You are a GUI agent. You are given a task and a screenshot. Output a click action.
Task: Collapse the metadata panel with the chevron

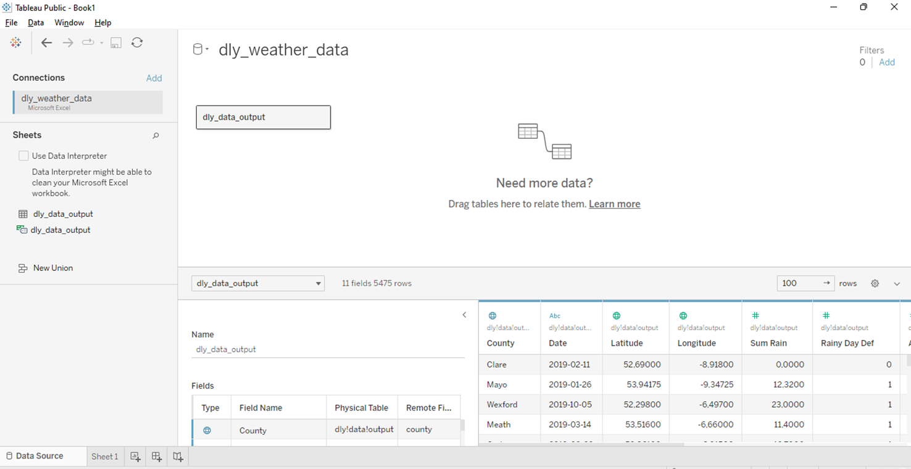pos(464,315)
